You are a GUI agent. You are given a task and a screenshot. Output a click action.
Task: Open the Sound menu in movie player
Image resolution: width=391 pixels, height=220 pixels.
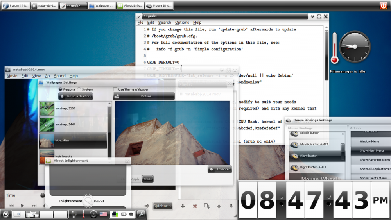[x=59, y=76]
